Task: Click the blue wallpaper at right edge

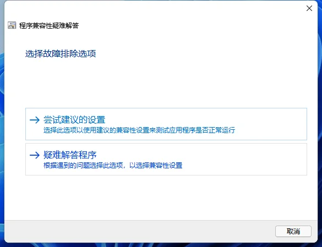Action: (x=320, y=123)
